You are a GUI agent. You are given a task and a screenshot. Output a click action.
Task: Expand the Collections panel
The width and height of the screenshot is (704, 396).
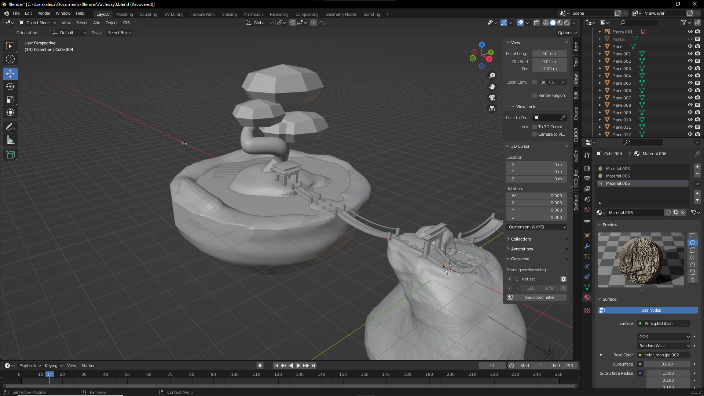(x=521, y=239)
